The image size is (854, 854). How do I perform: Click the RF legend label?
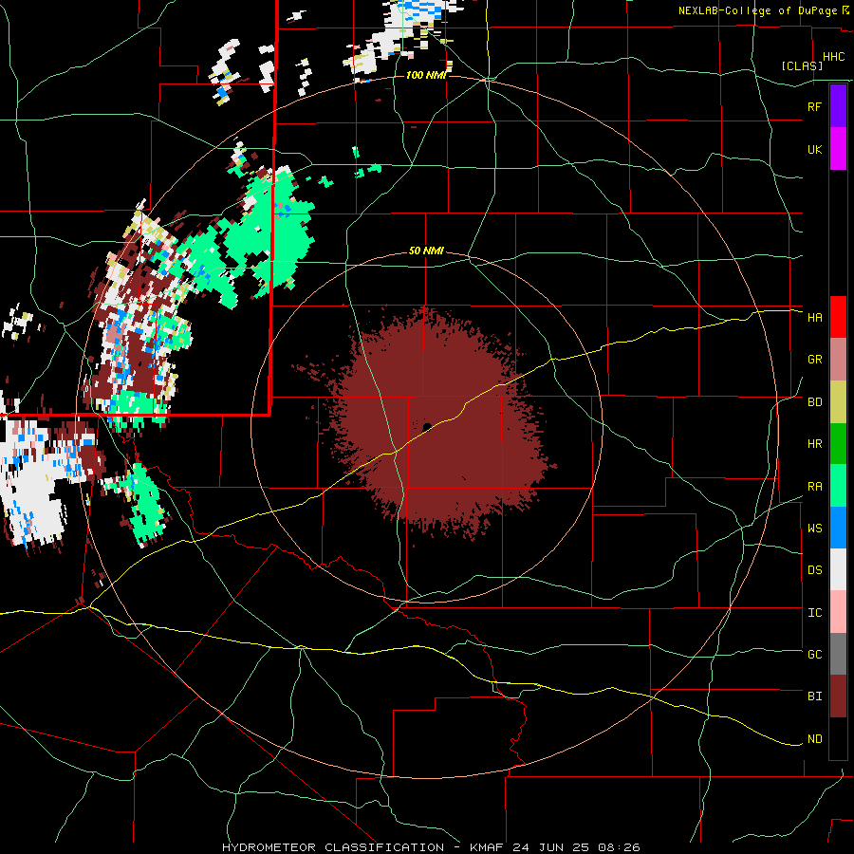(814, 106)
